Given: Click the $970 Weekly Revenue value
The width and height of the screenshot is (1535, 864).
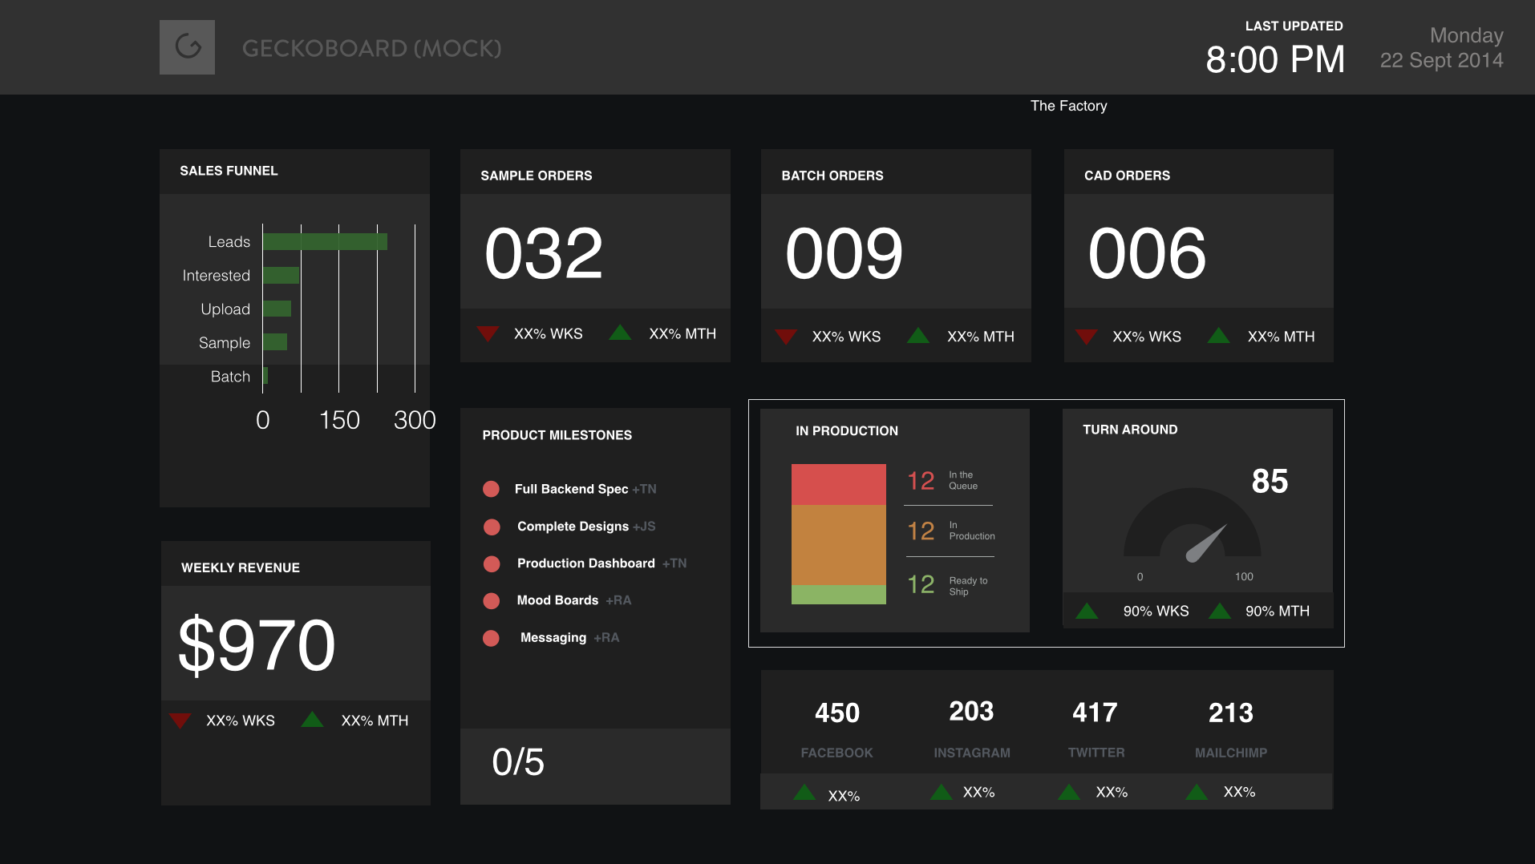Looking at the screenshot, I should tap(257, 645).
